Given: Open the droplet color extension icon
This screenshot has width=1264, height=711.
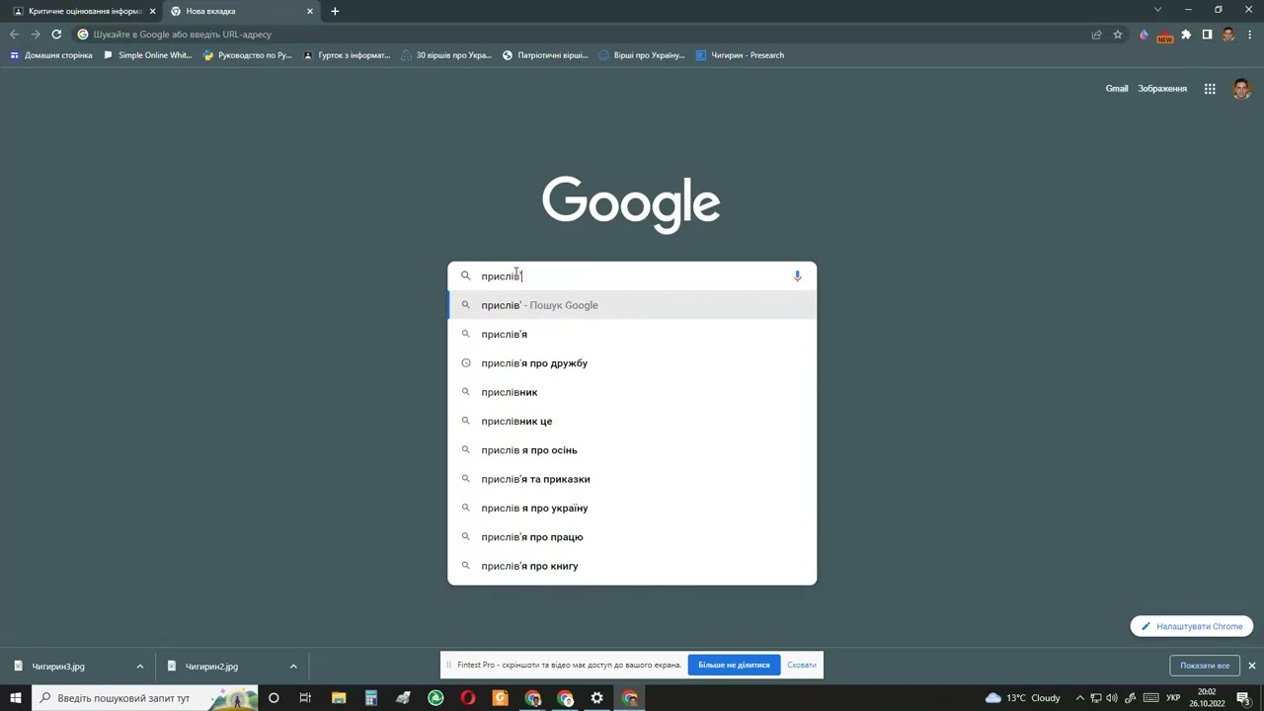Looking at the screenshot, I should pos(1144,35).
